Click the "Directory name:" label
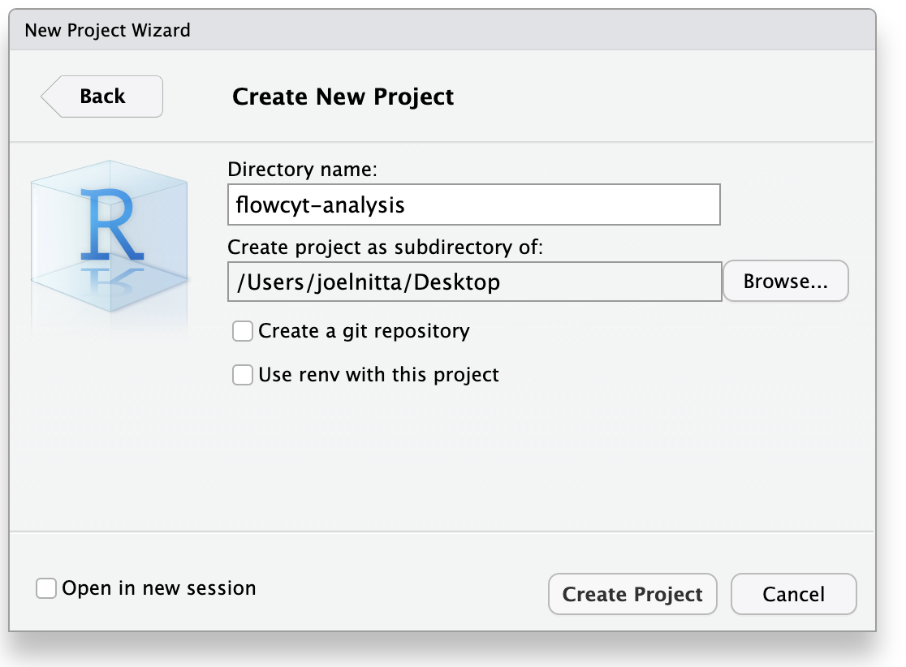 pyautogui.click(x=303, y=170)
